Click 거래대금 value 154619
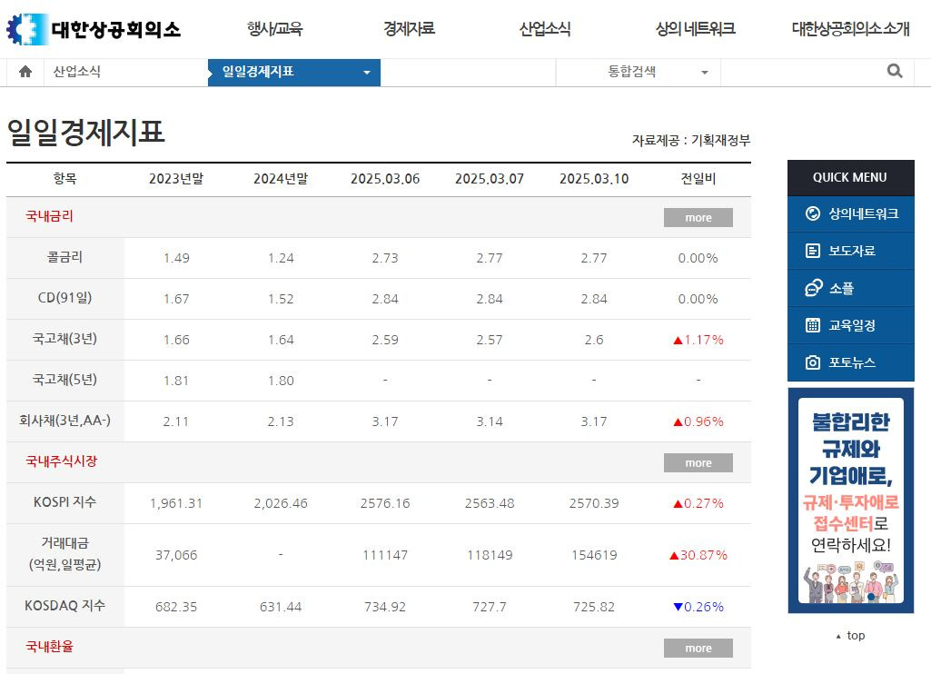This screenshot has width=931, height=674. 594,555
